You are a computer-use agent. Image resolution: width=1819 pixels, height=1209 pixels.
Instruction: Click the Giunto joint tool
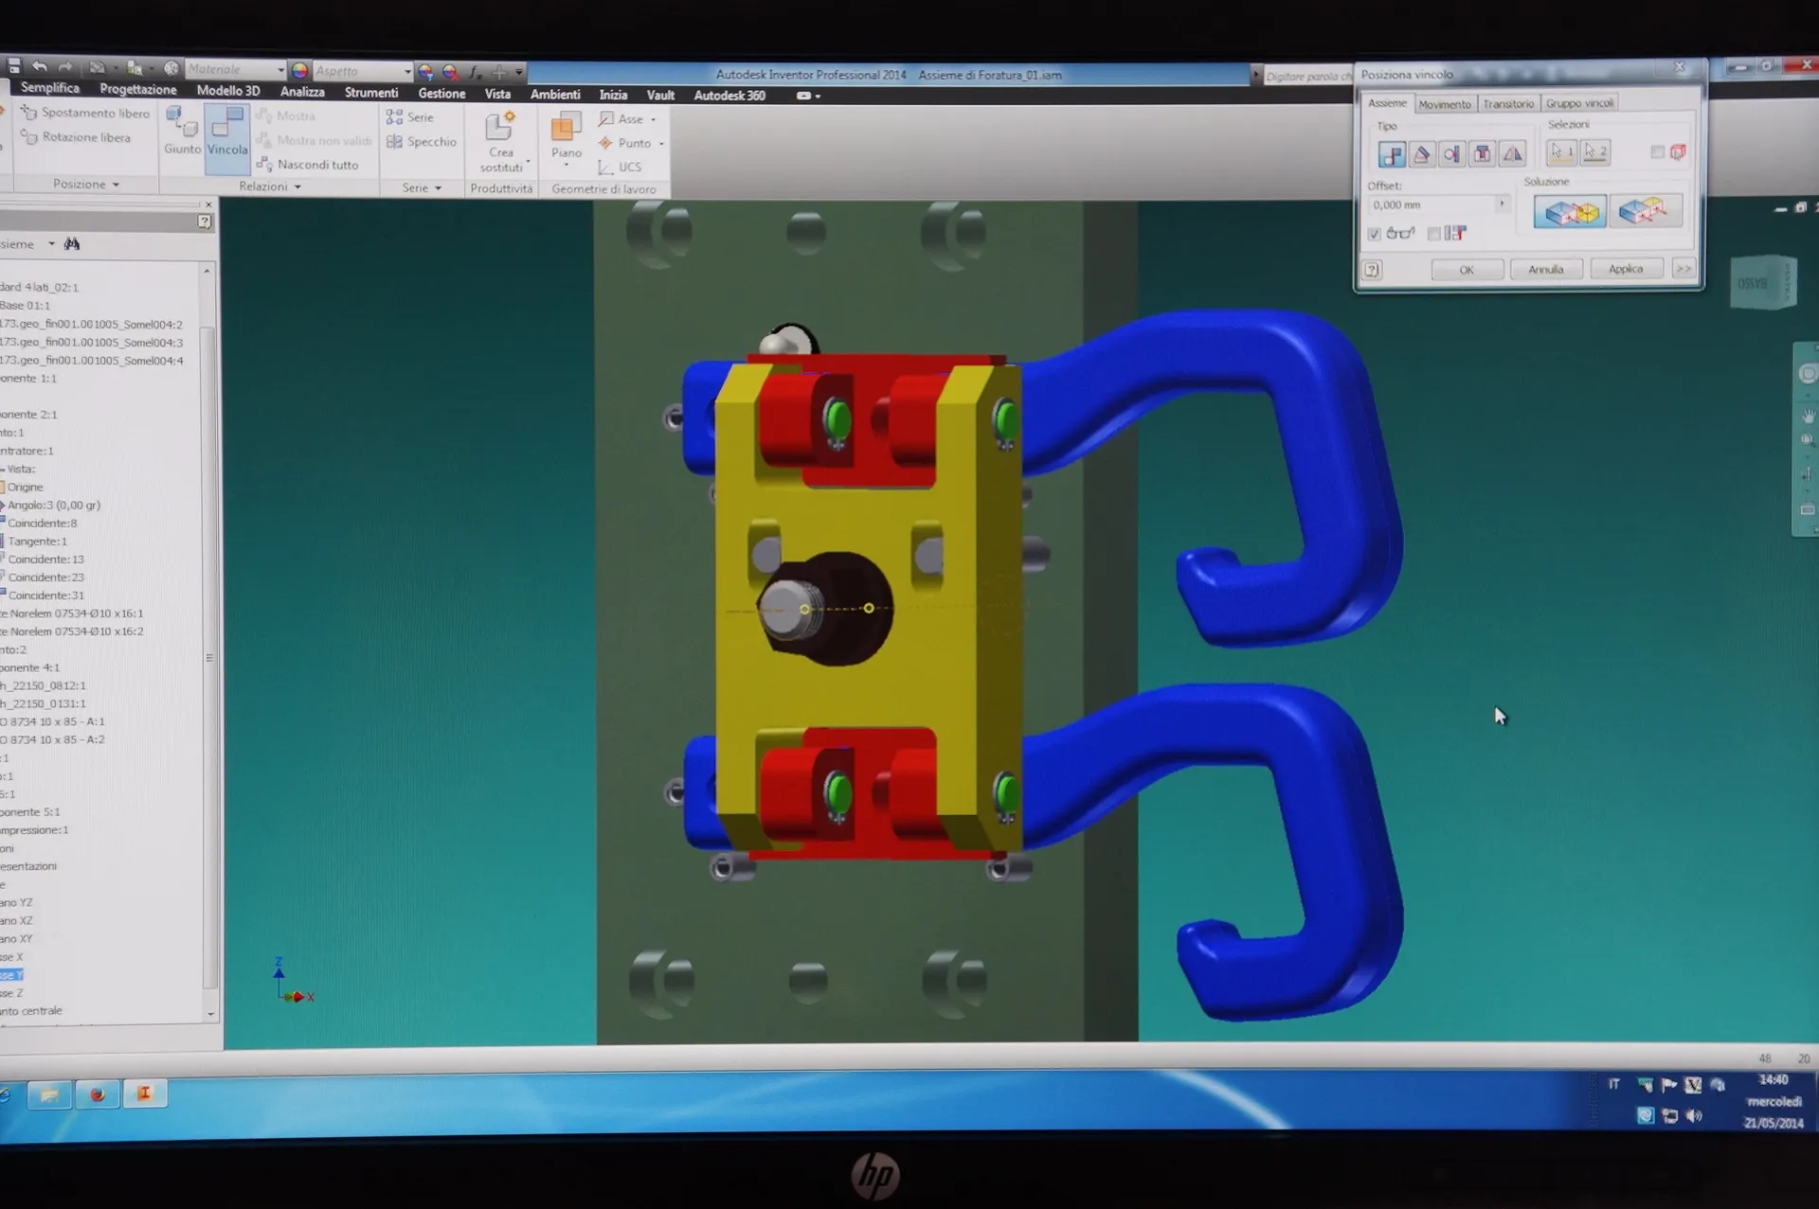click(182, 131)
